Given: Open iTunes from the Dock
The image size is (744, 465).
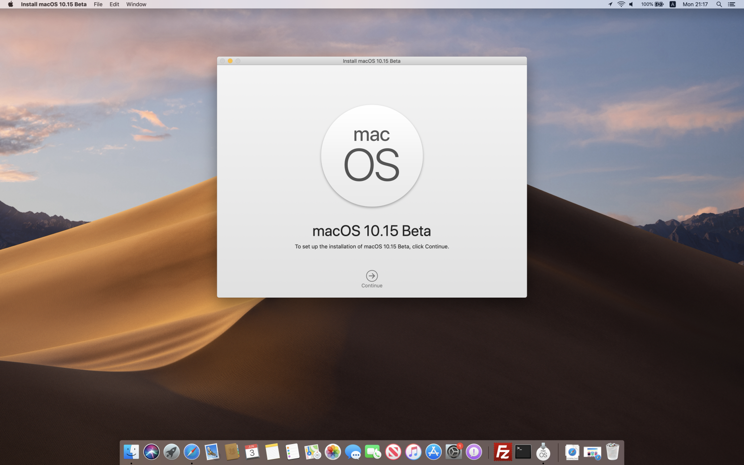Looking at the screenshot, I should pos(413,452).
